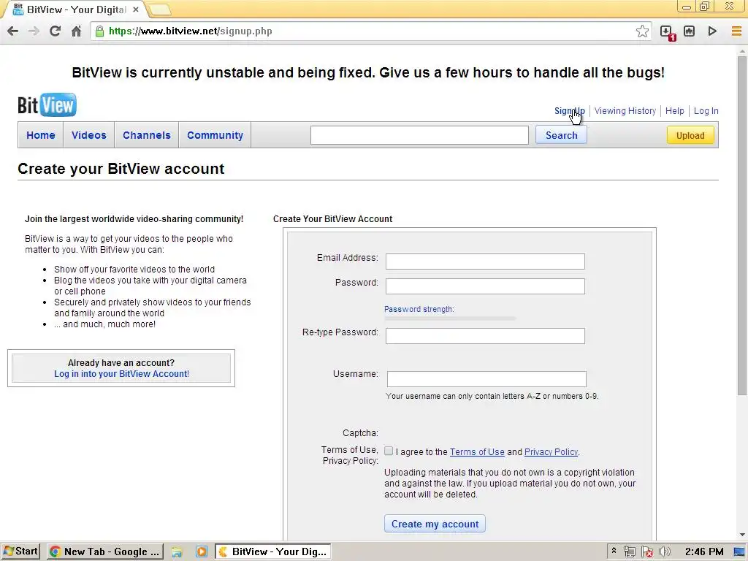Switch to New Tab - Google taskbar item
The height and width of the screenshot is (561, 748).
tap(105, 552)
